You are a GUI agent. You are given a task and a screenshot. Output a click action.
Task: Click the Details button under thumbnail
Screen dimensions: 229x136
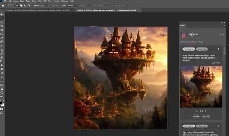click(196, 116)
